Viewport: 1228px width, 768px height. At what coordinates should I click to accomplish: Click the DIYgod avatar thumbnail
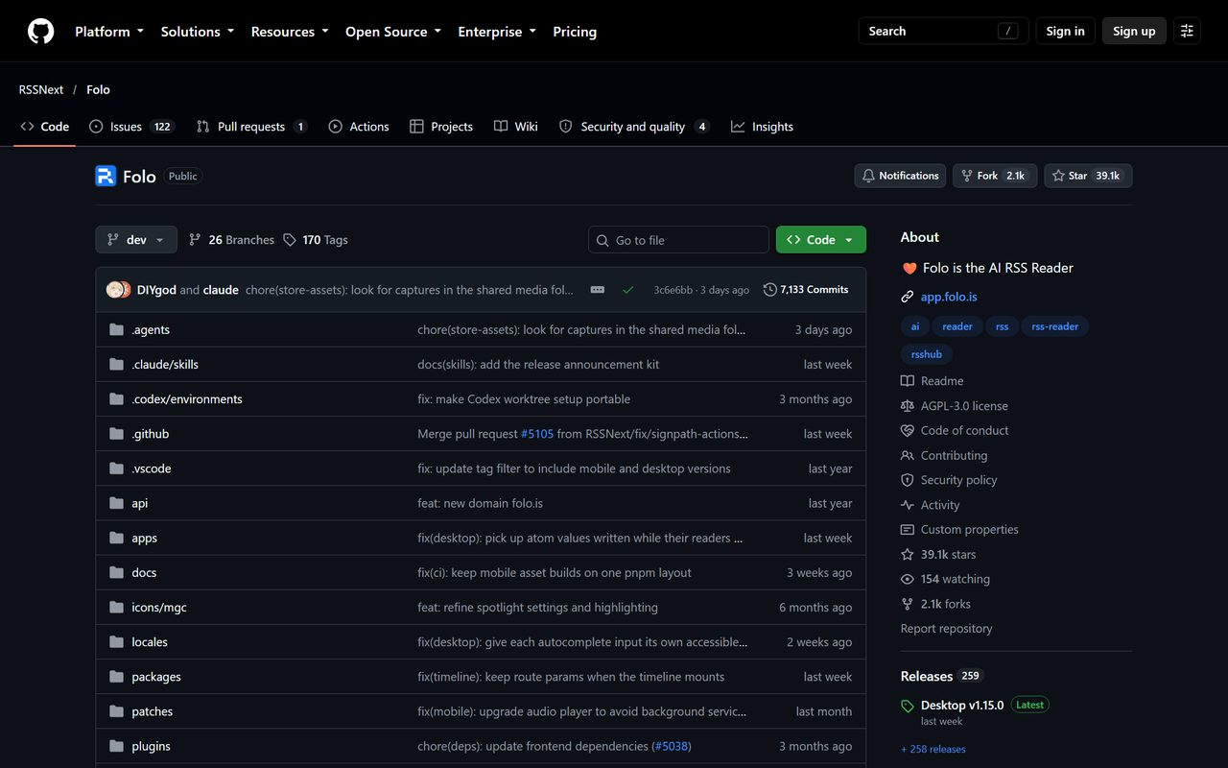[114, 290]
